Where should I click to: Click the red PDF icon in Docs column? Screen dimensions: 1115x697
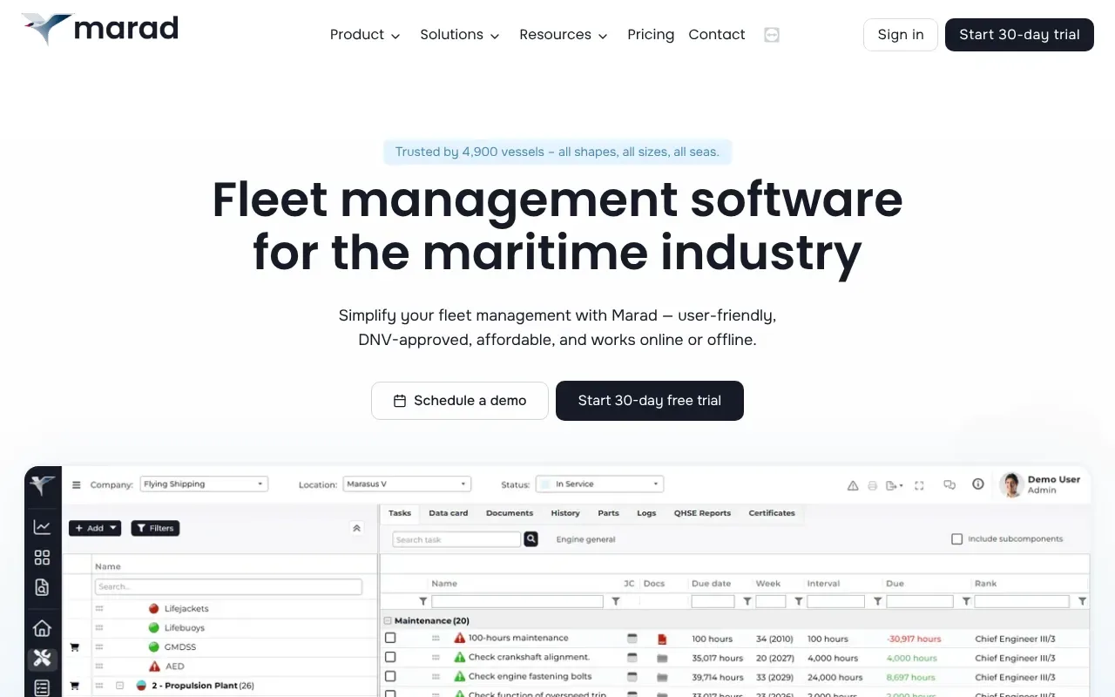click(x=662, y=639)
